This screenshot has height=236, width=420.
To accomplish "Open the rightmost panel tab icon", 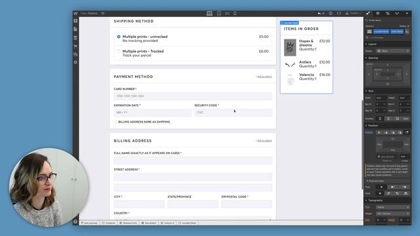I will [407, 13].
